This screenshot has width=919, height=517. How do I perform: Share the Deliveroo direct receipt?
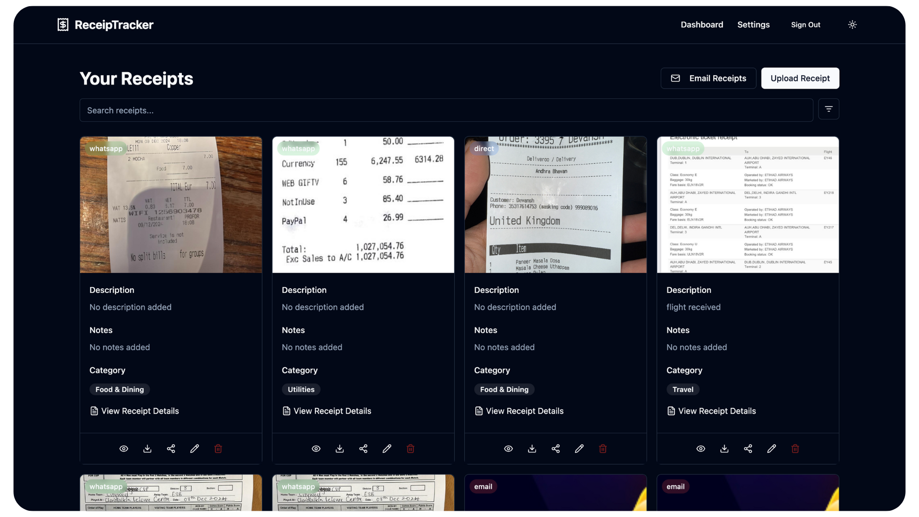(556, 449)
